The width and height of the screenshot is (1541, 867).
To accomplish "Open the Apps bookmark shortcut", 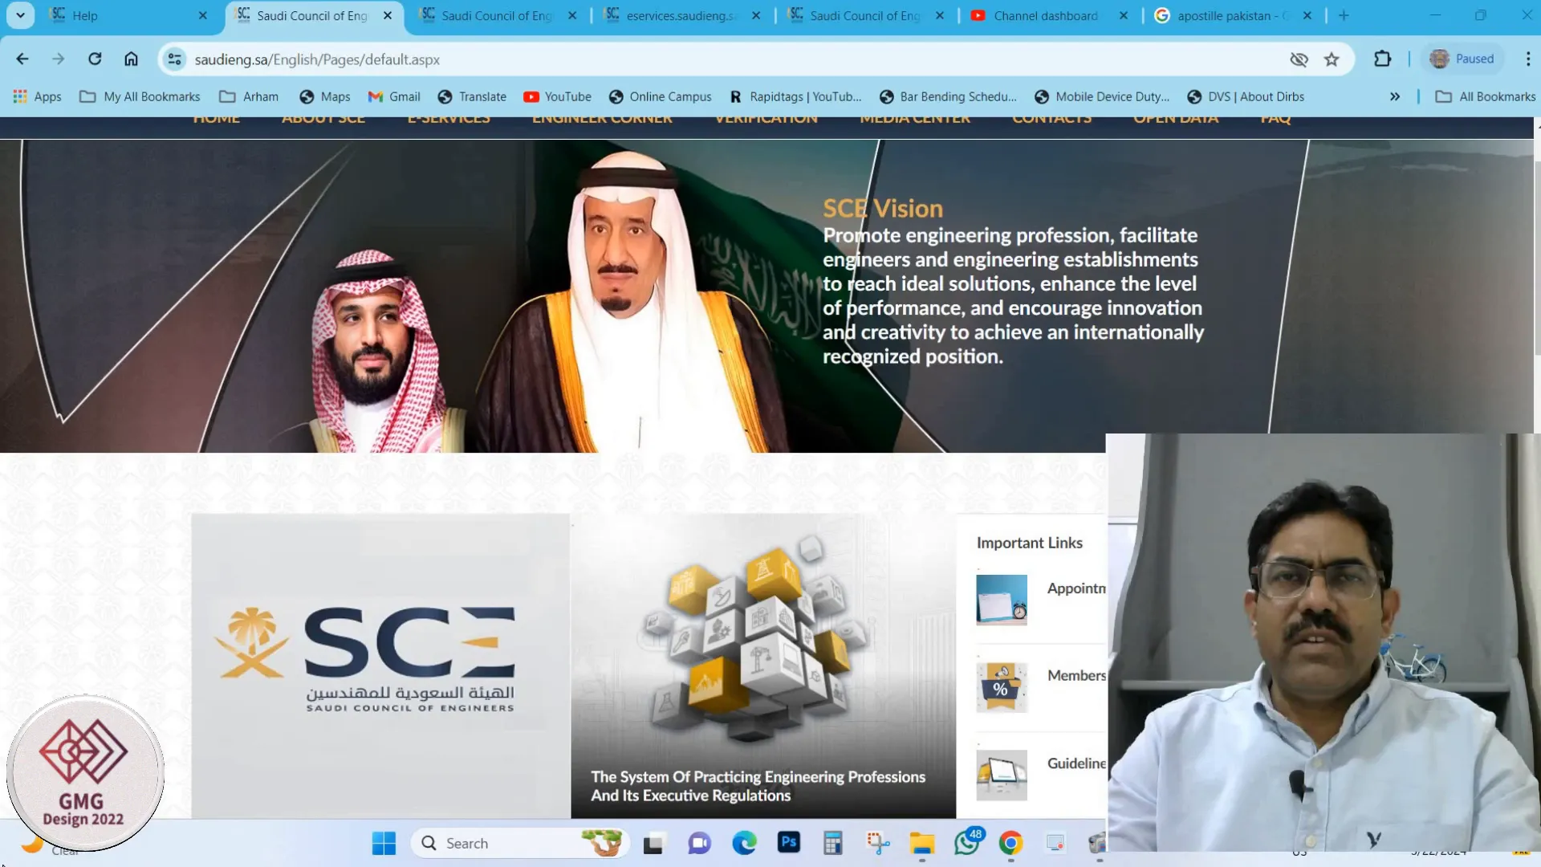I will point(37,96).
